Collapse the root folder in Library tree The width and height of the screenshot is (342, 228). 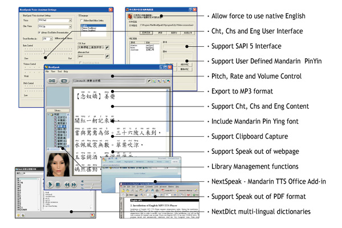[x=48, y=115]
